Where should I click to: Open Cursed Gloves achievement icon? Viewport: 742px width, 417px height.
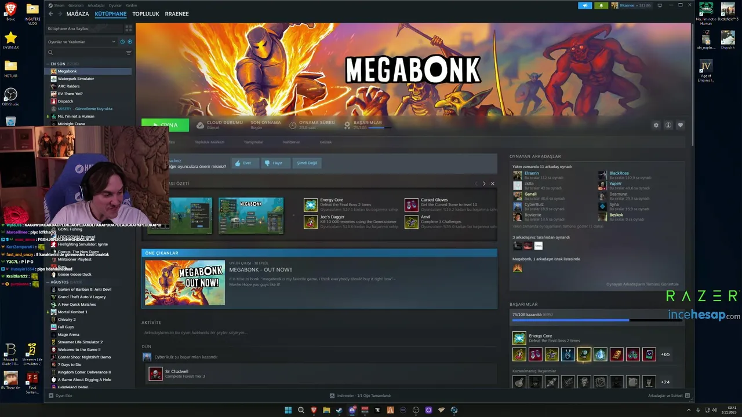click(412, 204)
